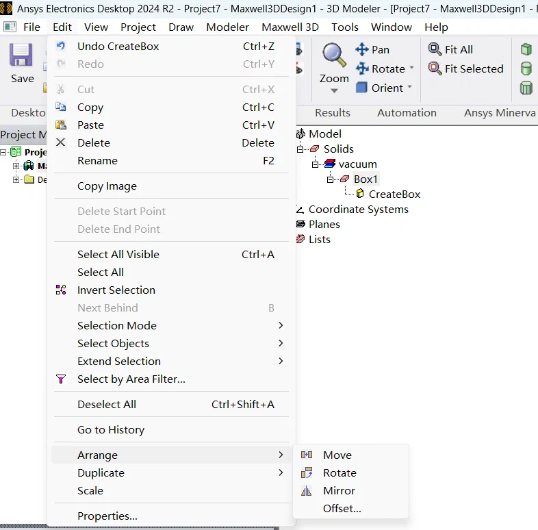Choose Go to History

(x=171, y=430)
